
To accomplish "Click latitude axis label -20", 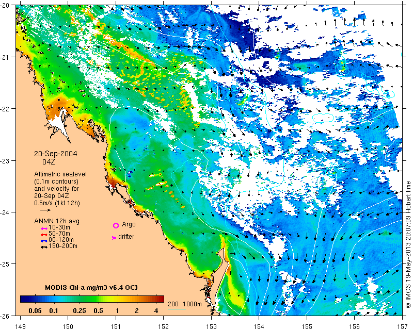I will point(5,5).
